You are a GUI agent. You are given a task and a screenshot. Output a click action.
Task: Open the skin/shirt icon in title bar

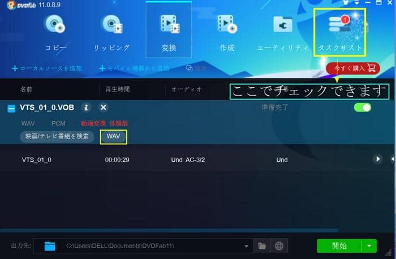coord(346,2)
